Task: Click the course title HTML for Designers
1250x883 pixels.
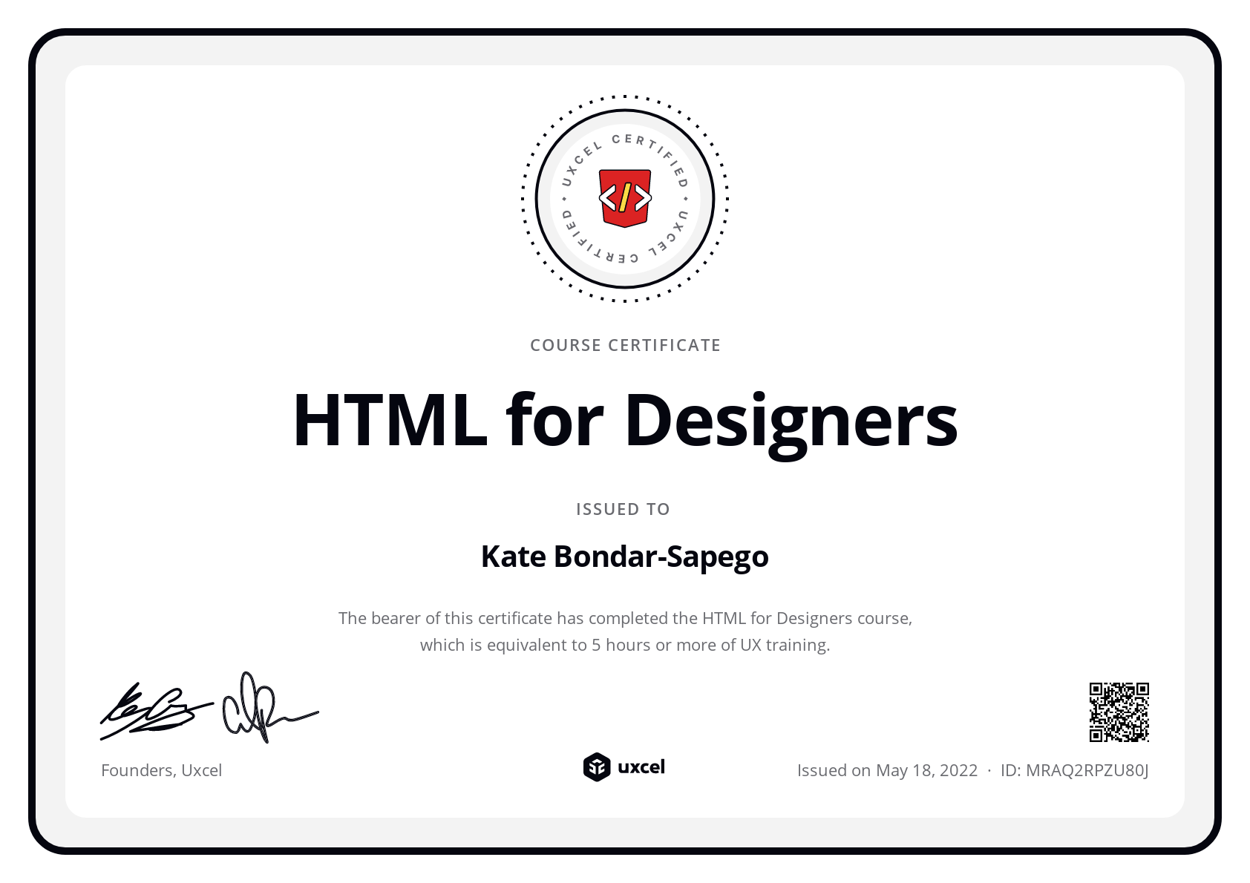Action: (x=624, y=420)
